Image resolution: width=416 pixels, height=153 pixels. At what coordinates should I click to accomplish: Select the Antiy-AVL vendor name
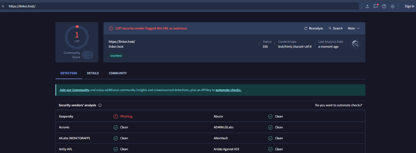coord(66,149)
